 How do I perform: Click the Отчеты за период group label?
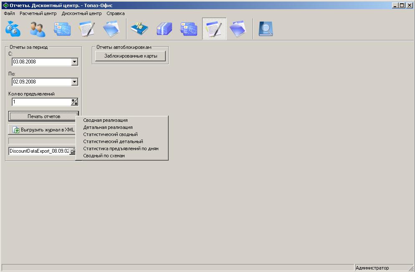point(28,47)
